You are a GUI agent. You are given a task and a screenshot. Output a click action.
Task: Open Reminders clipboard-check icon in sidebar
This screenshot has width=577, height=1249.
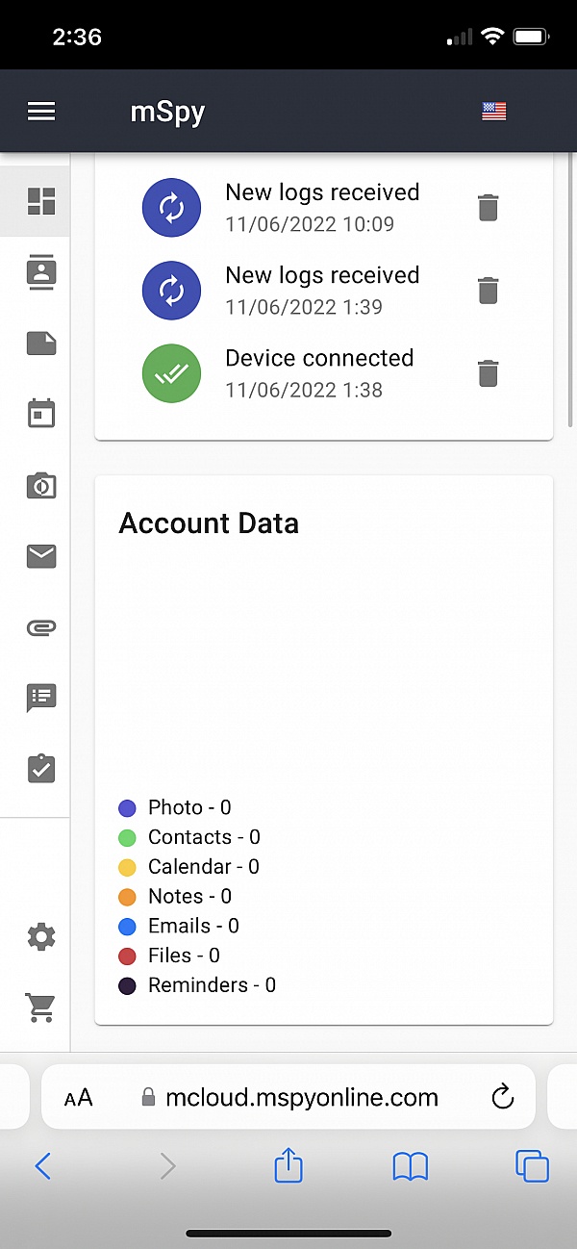[x=41, y=768]
